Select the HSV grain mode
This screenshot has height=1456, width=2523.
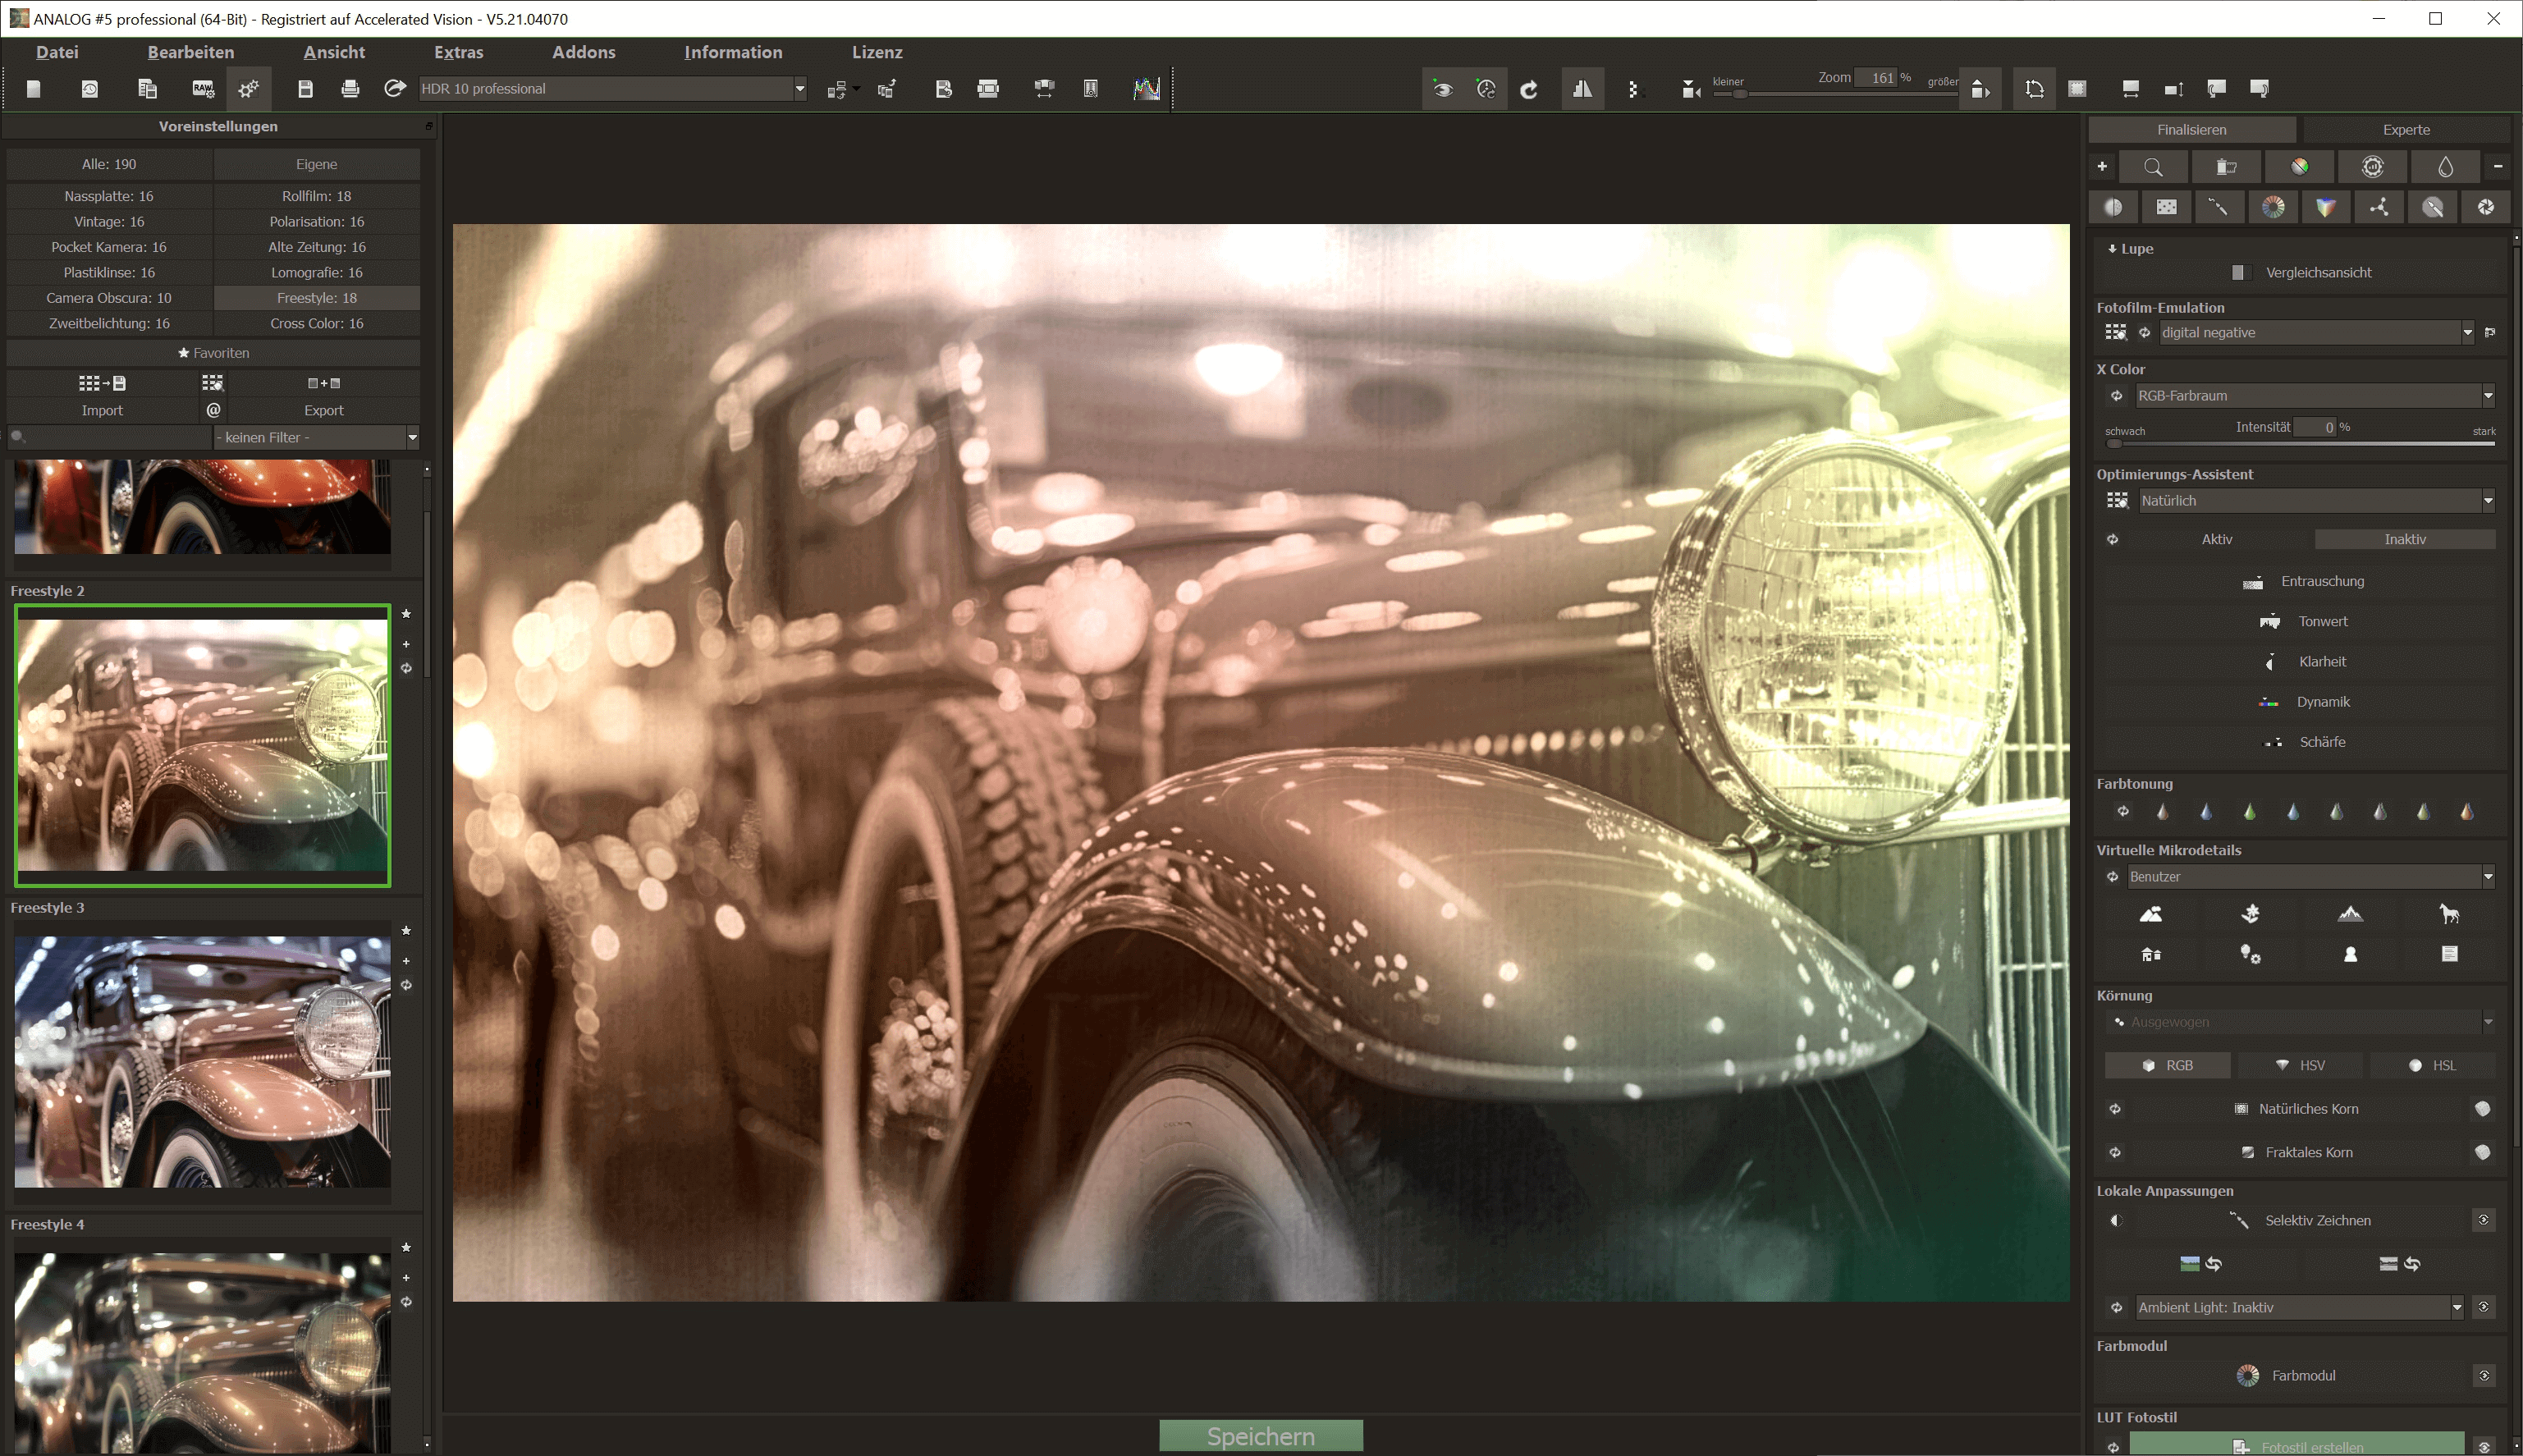[2300, 1065]
